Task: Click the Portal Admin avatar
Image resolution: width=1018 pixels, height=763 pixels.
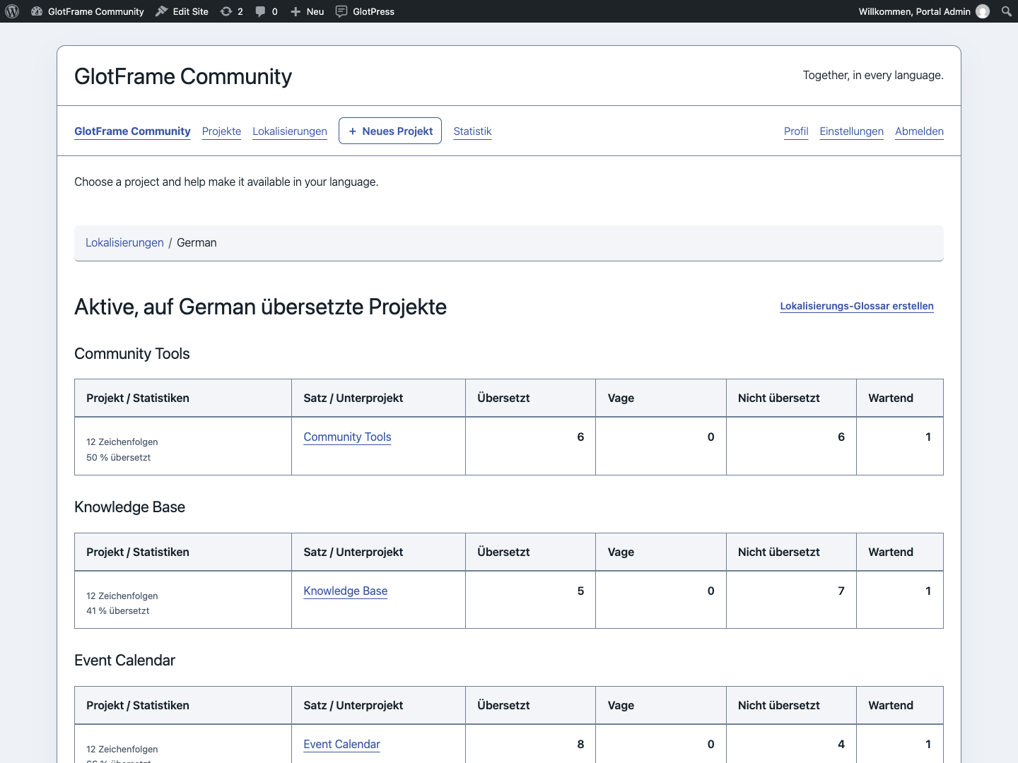Action: coord(983,11)
